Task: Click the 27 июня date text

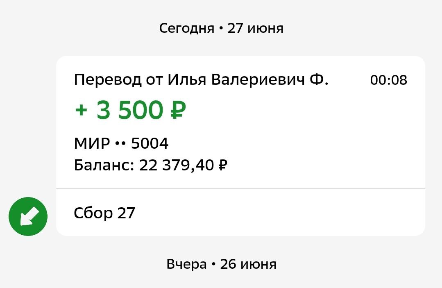Action: [x=255, y=28]
